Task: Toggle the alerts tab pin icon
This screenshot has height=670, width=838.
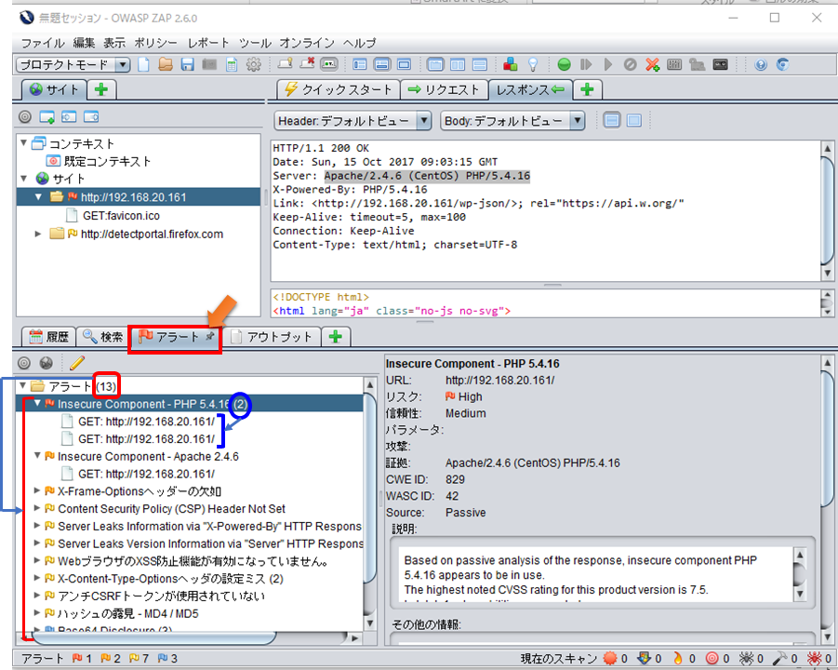Action: click(x=210, y=336)
